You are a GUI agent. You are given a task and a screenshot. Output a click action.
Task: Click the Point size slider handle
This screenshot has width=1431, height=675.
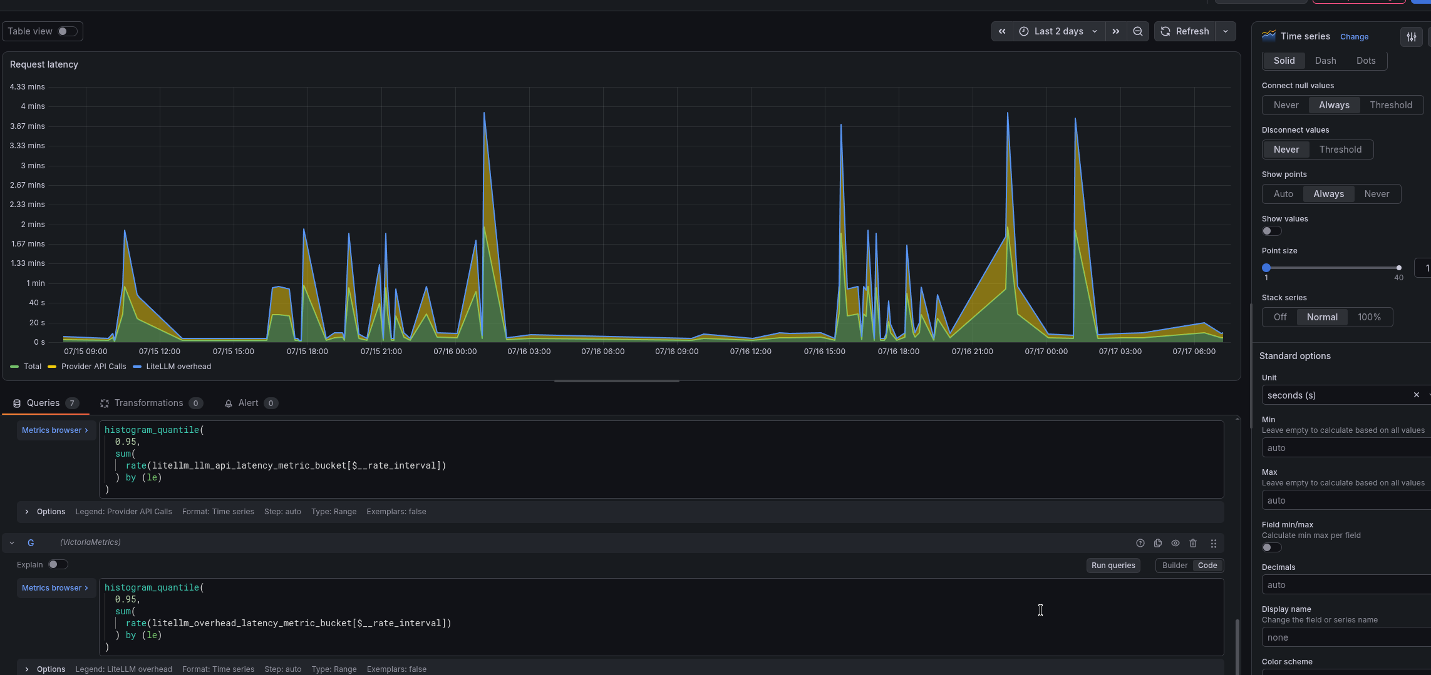pyautogui.click(x=1266, y=268)
